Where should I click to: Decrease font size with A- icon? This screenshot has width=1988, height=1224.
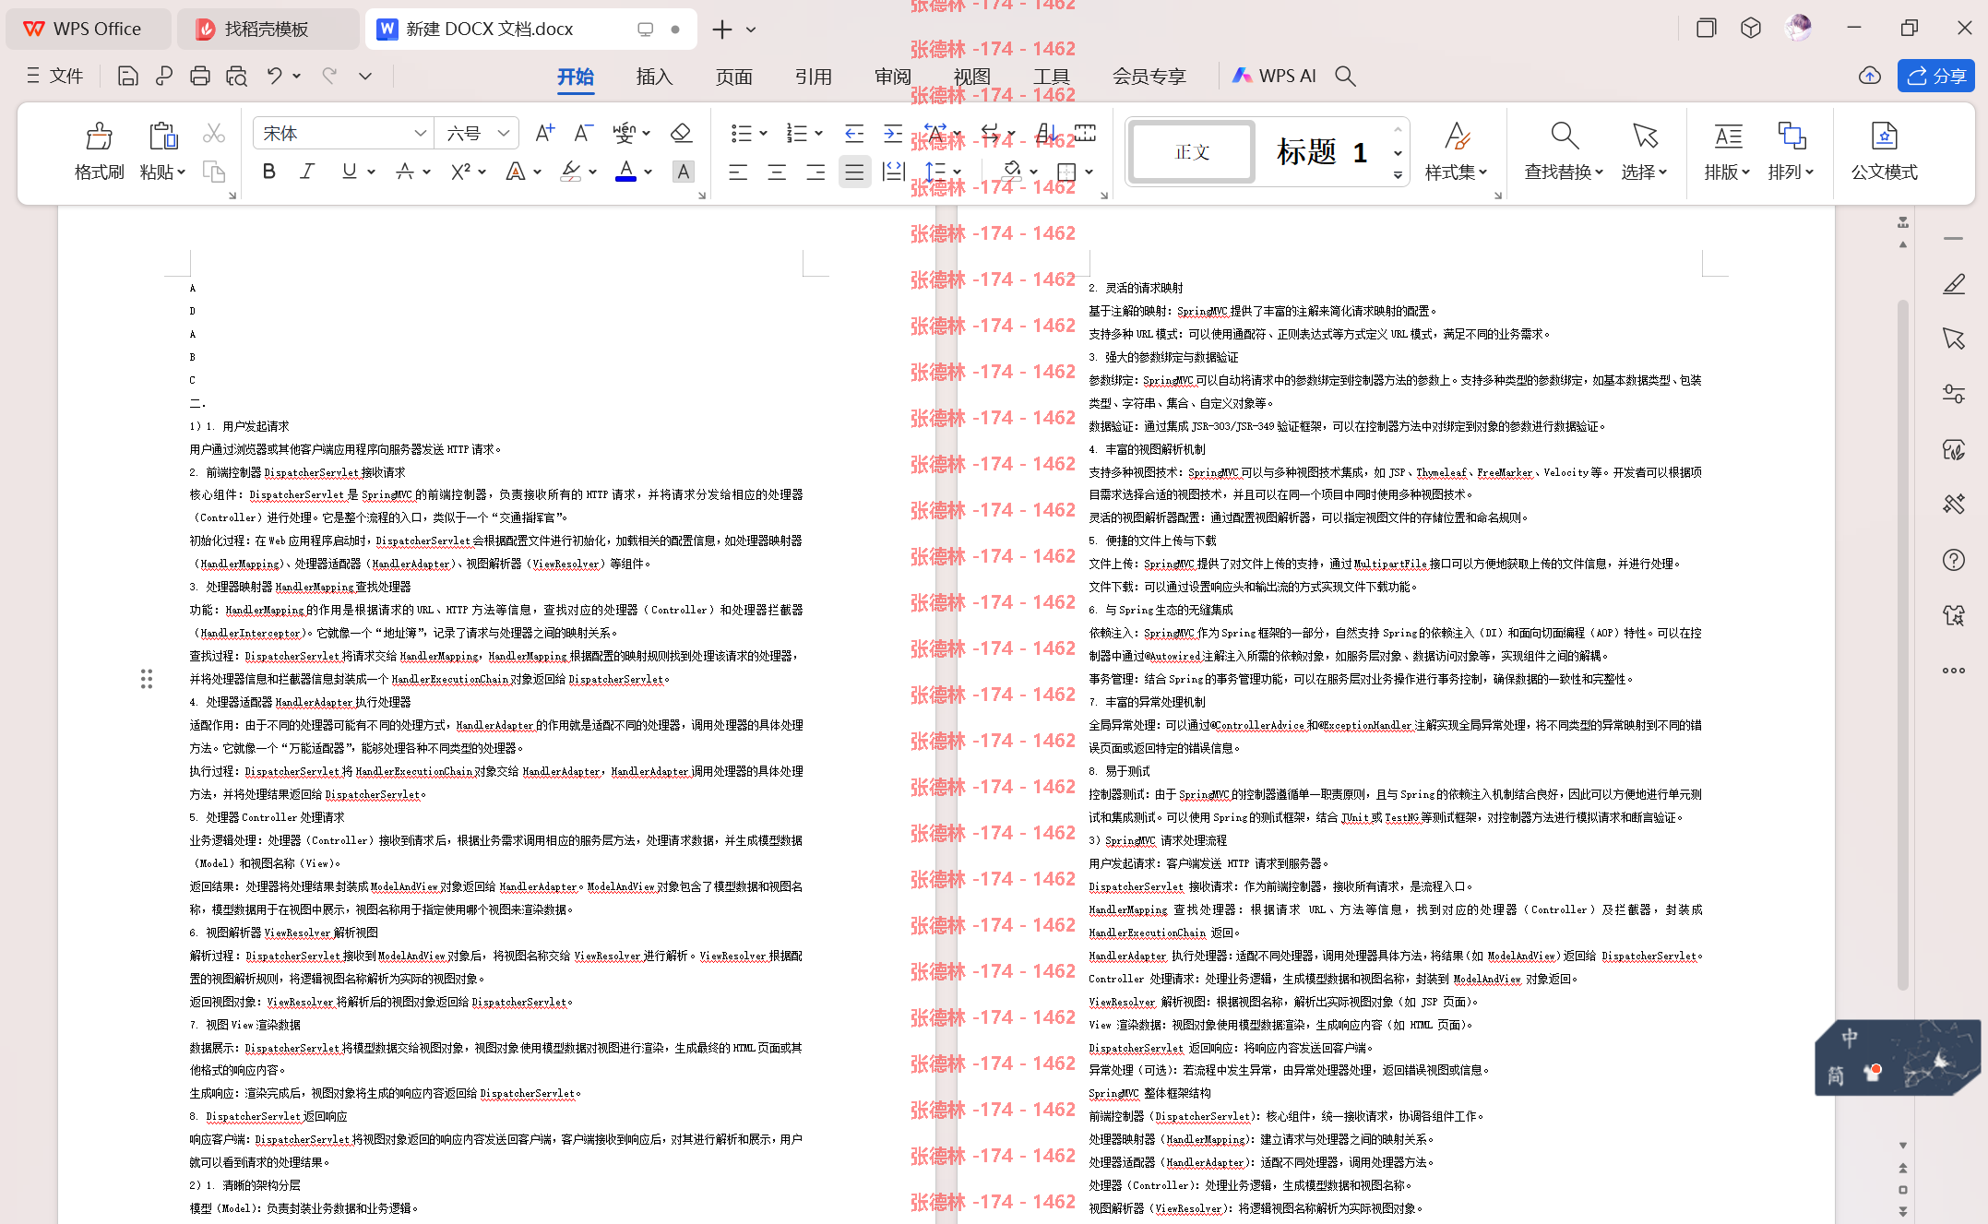[583, 134]
